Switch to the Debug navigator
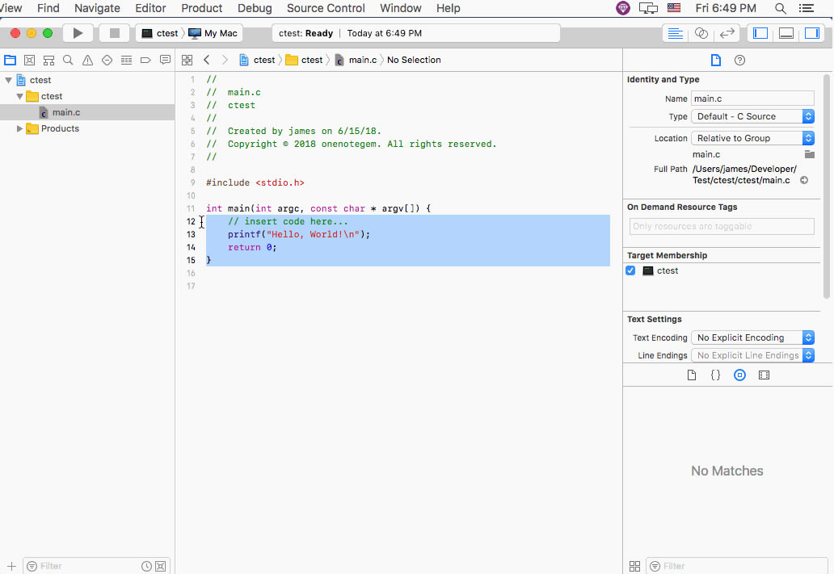This screenshot has height=574, width=834. (126, 60)
